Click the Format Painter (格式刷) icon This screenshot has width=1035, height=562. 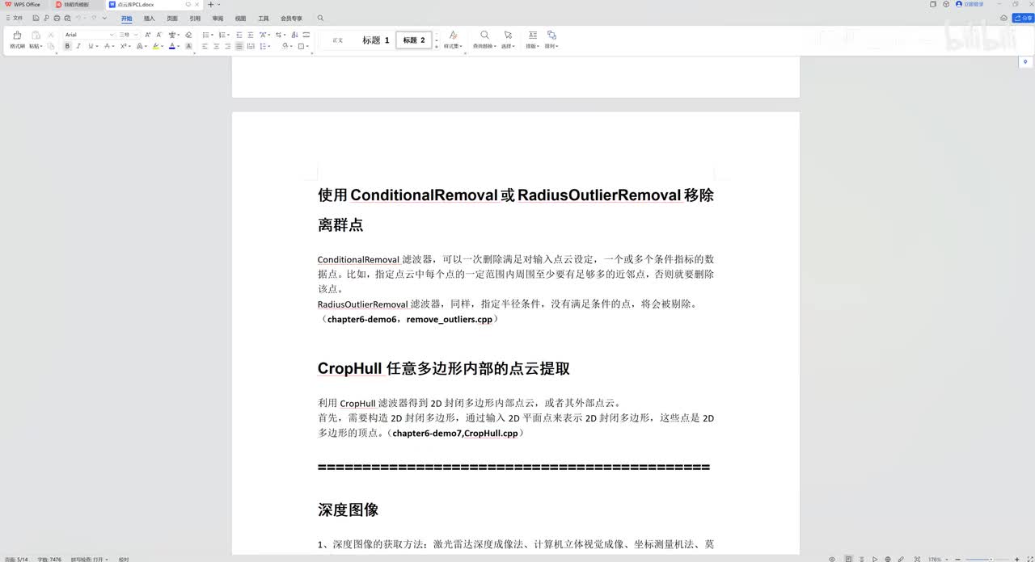point(17,35)
